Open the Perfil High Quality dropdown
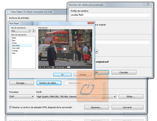The image size is (157, 121). pos(76,97)
